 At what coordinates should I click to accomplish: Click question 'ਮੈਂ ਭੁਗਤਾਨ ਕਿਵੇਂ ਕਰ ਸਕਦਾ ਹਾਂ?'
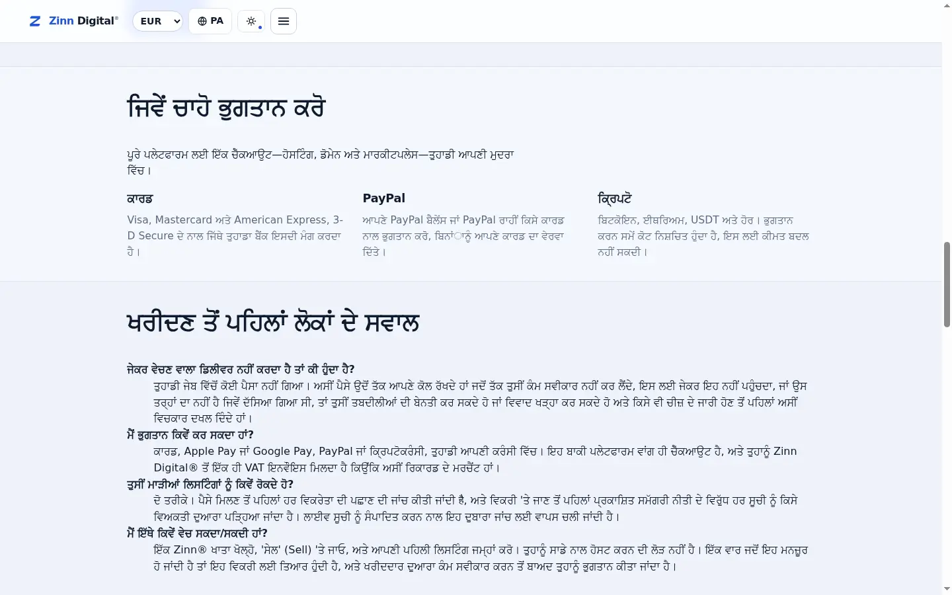pyautogui.click(x=190, y=435)
